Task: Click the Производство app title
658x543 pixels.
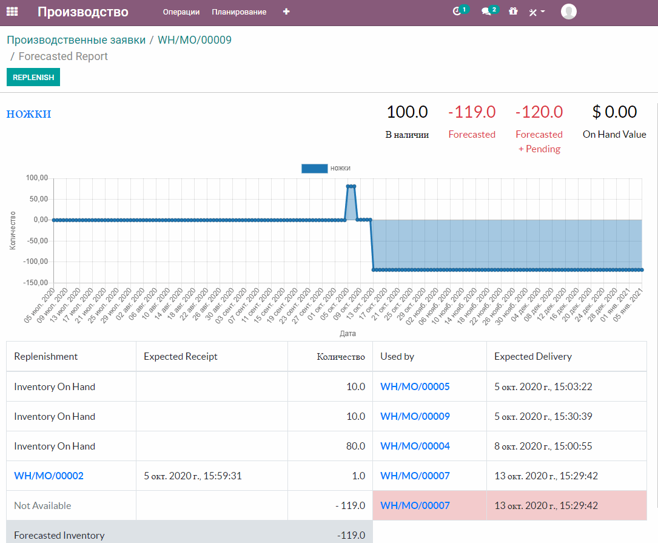Action: click(82, 12)
